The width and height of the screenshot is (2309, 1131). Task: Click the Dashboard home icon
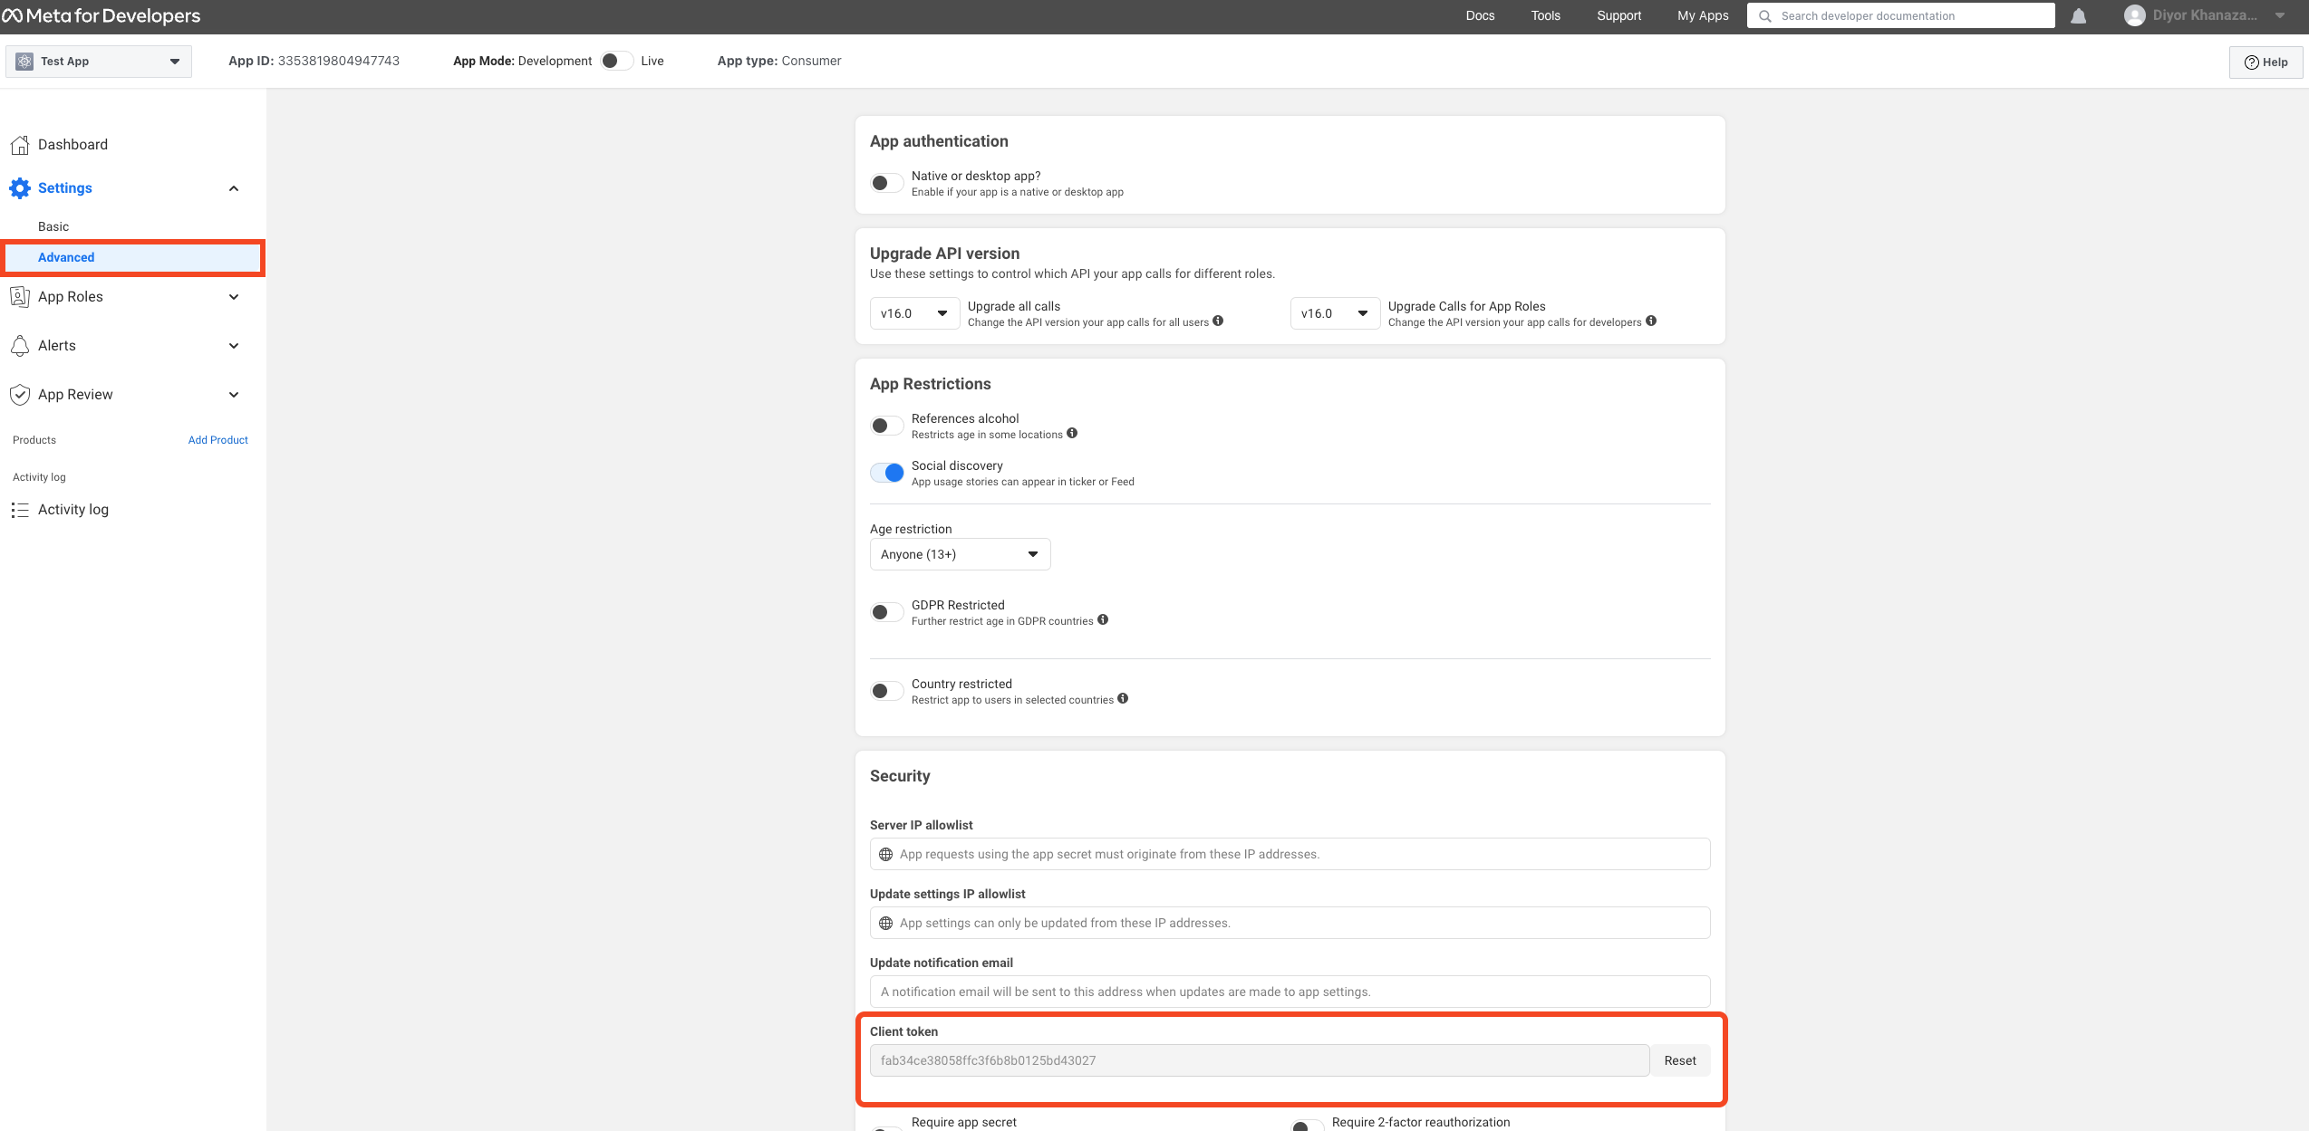point(20,145)
